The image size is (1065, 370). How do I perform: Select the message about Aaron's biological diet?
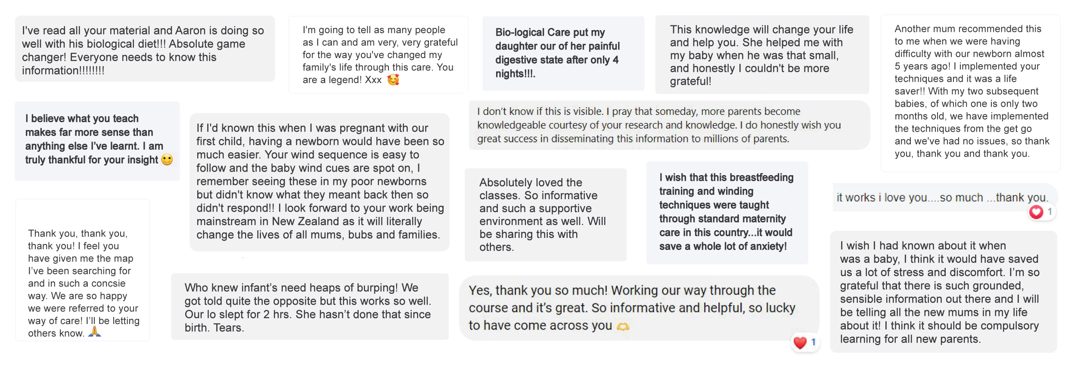click(x=145, y=49)
